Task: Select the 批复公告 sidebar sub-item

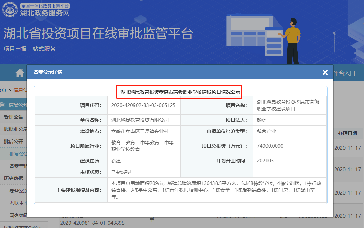Action: (x=18, y=154)
